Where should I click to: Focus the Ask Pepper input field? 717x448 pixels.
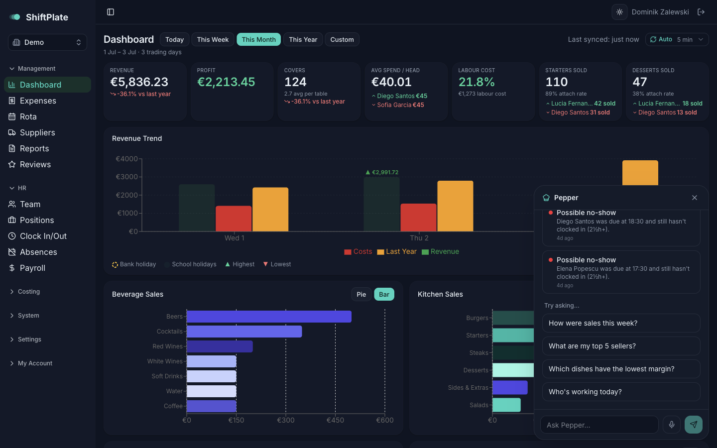(599, 425)
